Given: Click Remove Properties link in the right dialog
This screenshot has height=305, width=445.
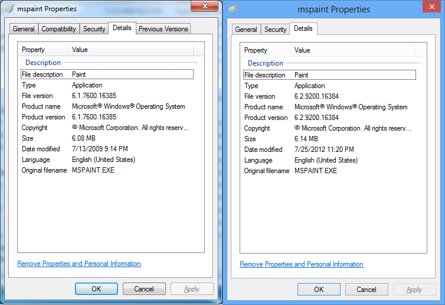Looking at the screenshot, I should tap(302, 264).
